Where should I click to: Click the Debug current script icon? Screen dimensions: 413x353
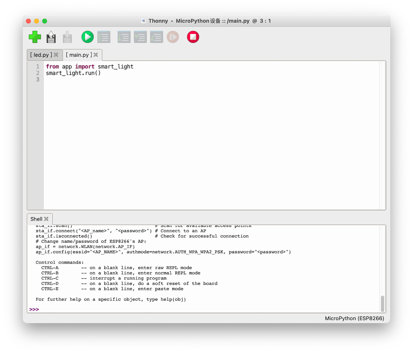coord(104,37)
